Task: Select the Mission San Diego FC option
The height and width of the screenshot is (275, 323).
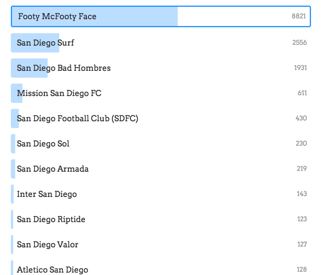Action: point(59,93)
